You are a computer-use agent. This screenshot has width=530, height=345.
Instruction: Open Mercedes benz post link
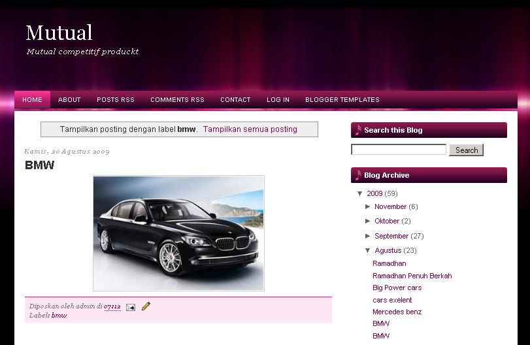coord(397,312)
